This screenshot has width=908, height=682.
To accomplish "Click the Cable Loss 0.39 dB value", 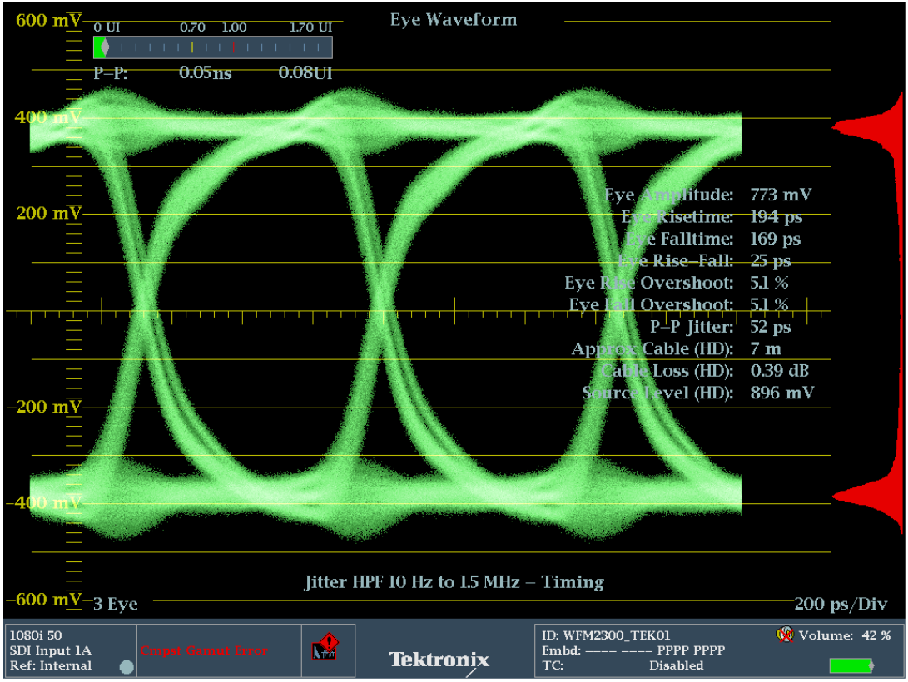I will [x=780, y=371].
